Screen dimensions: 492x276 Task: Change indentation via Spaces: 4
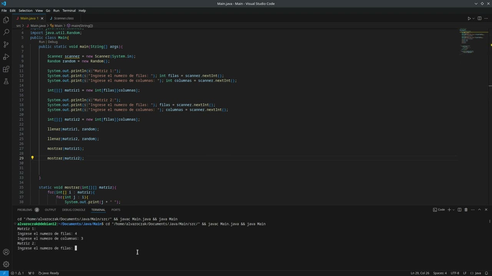[x=440, y=273]
